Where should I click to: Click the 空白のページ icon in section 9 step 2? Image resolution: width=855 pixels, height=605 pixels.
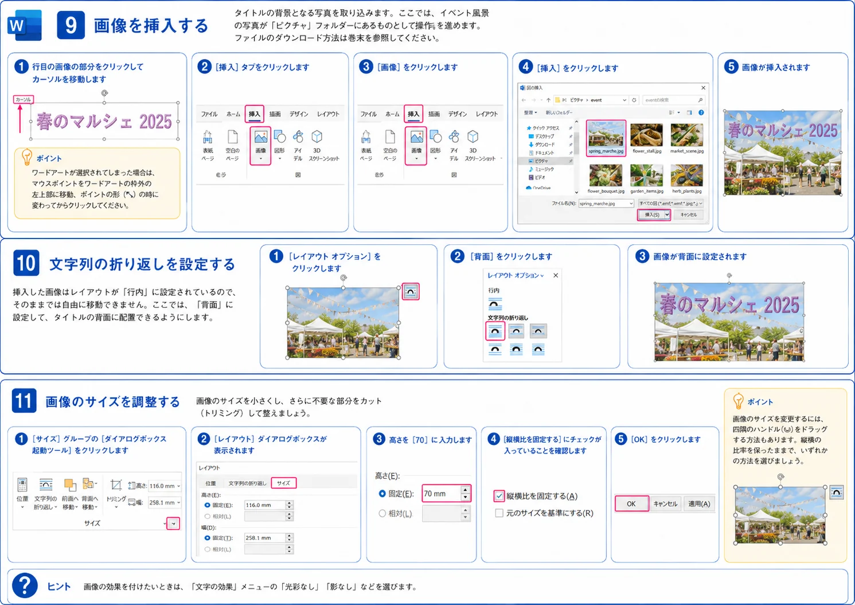[232, 136]
